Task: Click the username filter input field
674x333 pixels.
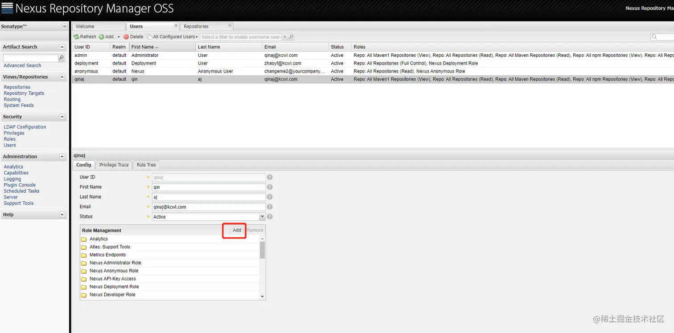Action: tap(241, 37)
